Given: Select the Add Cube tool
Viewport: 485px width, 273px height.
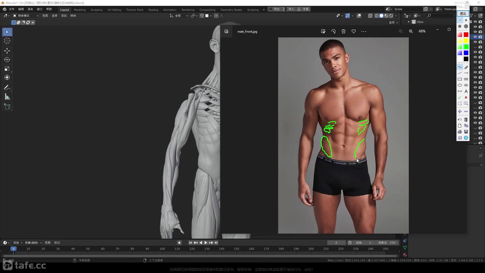Looking at the screenshot, I should [7, 107].
